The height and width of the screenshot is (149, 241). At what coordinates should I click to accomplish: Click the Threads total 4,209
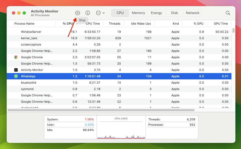coord(191,119)
